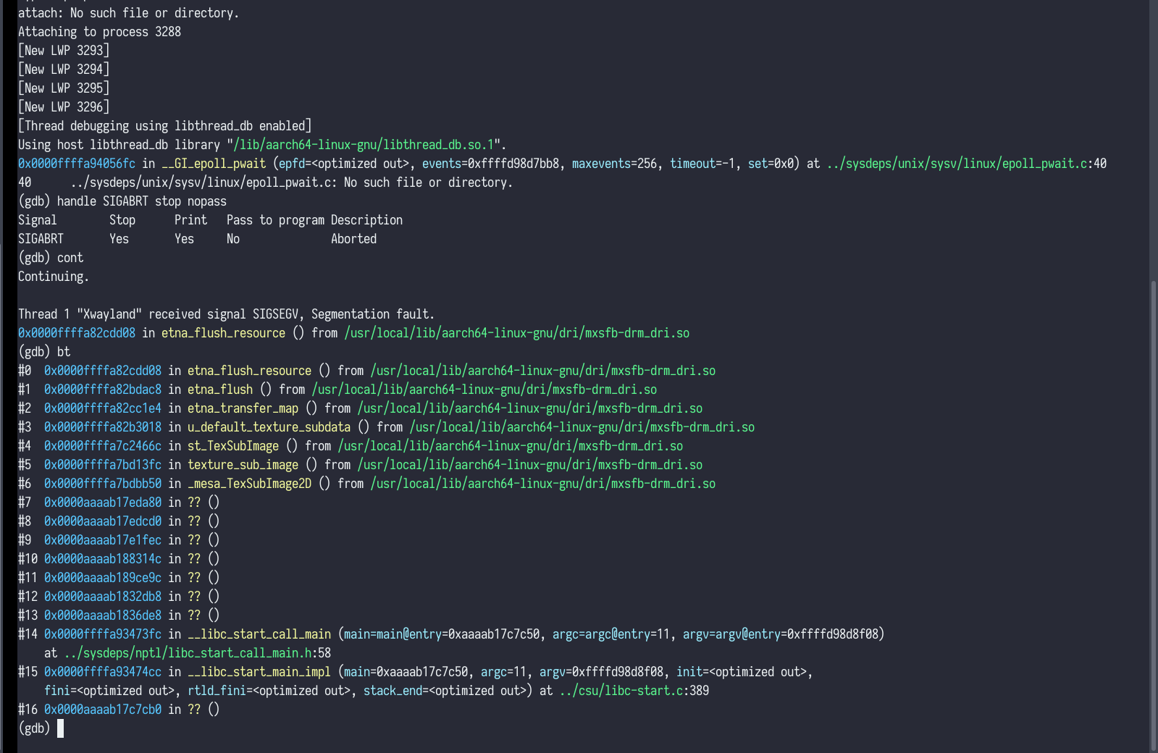
Task: Click '__libc_start_main_impl' in frame #15
Action: pos(259,672)
